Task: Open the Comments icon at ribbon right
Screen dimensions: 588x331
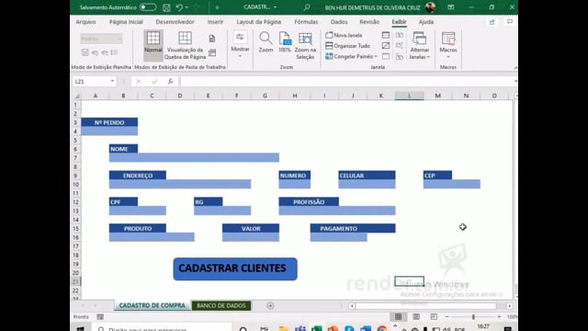Action: tap(510, 22)
